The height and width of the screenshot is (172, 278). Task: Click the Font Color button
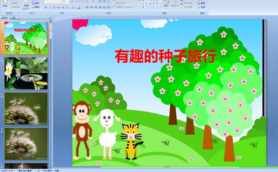[x=79, y=8]
